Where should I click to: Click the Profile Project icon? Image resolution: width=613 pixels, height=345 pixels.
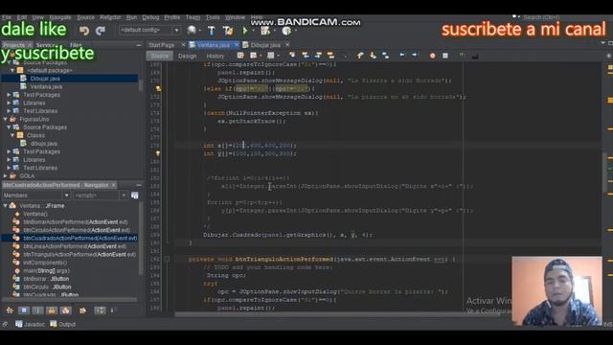[286, 31]
